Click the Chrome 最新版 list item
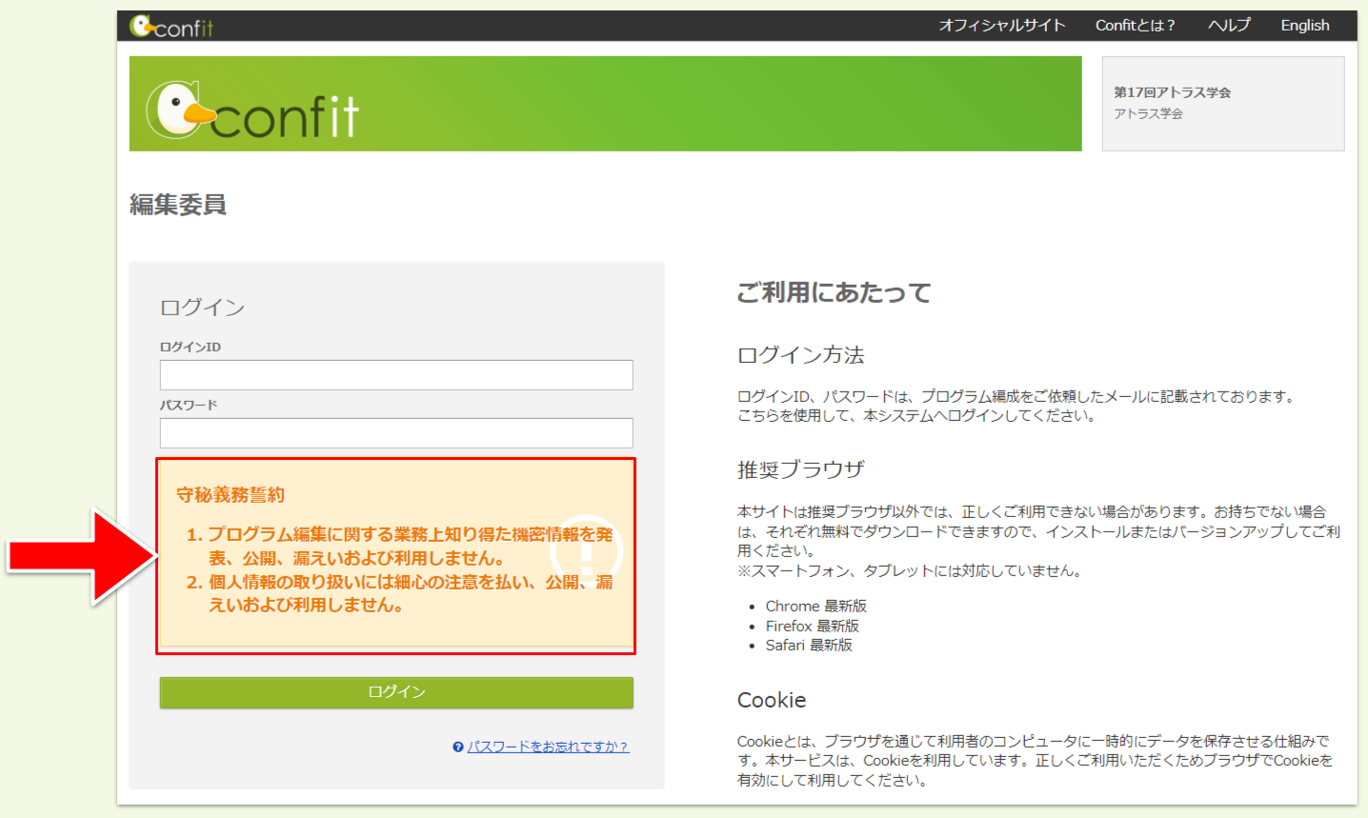1368x818 pixels. tap(815, 607)
